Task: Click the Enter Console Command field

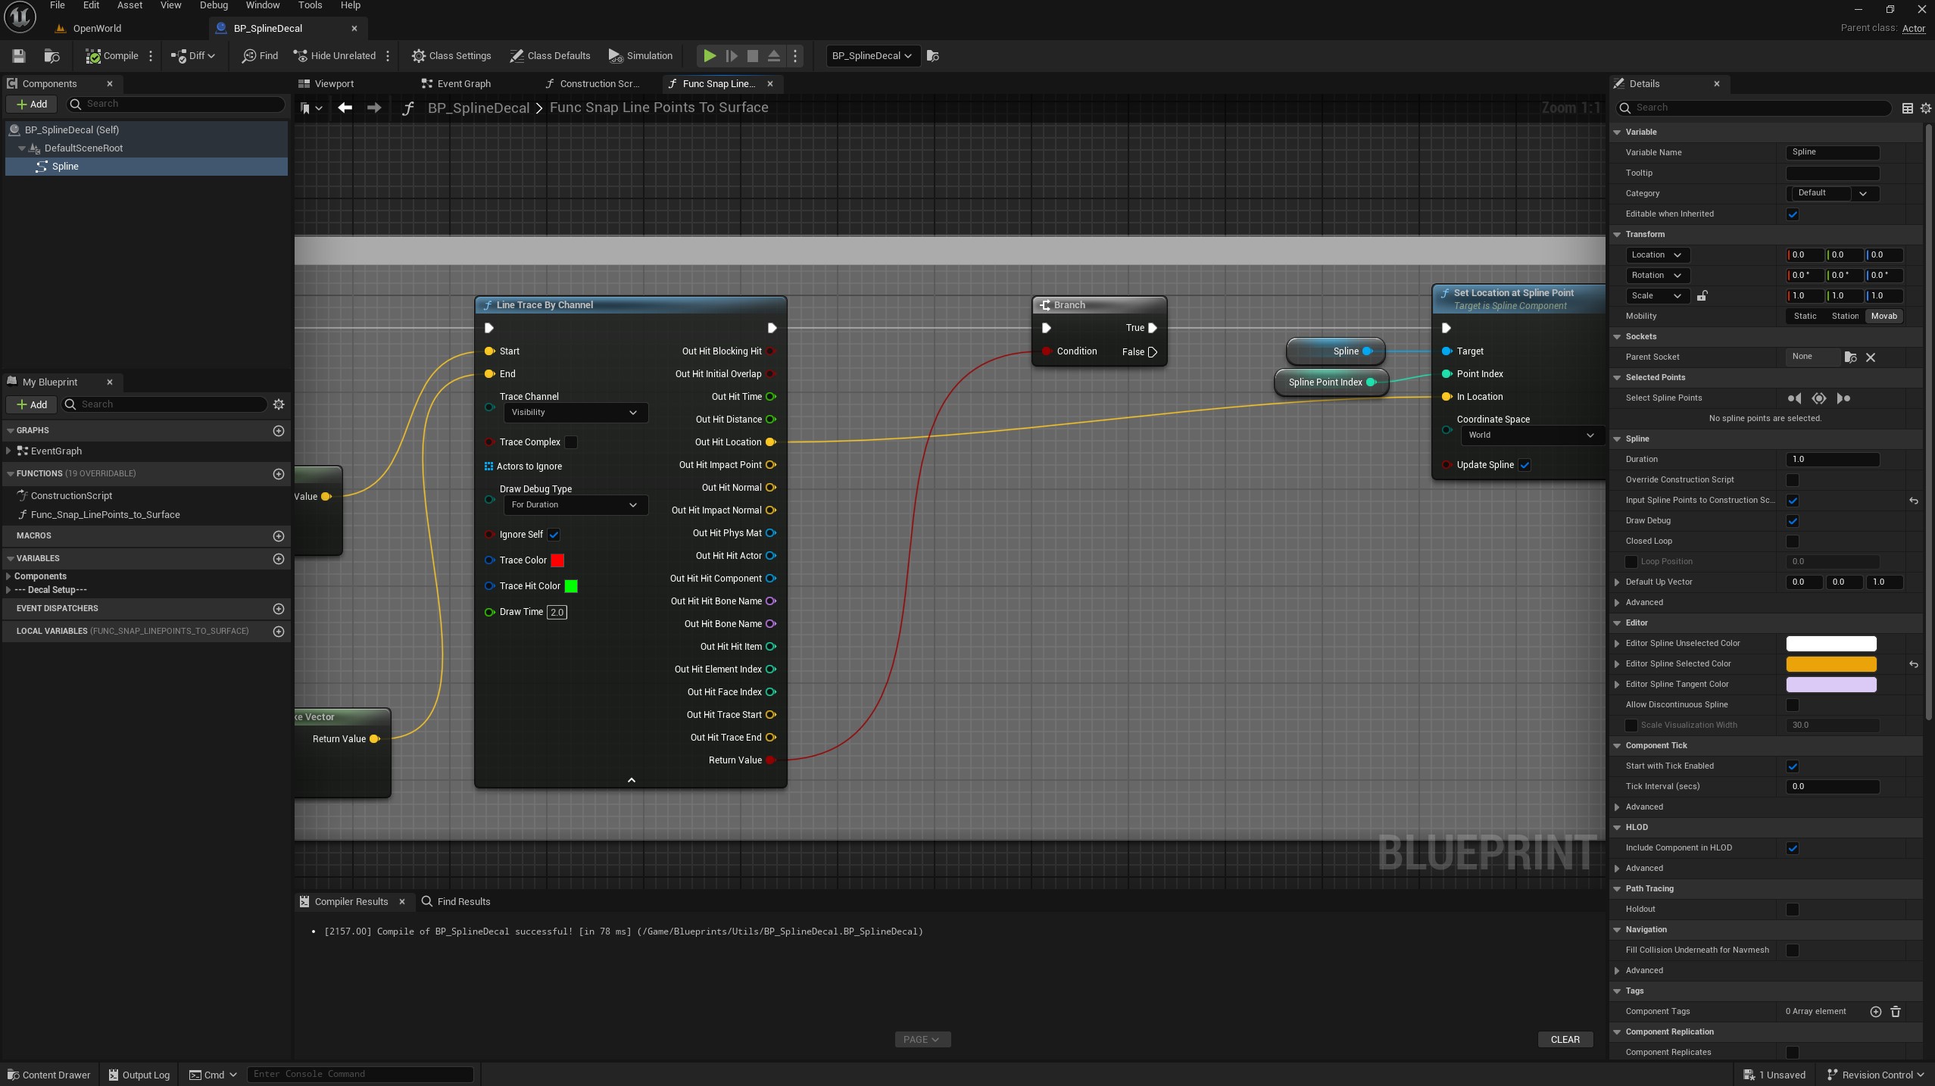Action: pyautogui.click(x=360, y=1074)
